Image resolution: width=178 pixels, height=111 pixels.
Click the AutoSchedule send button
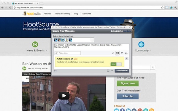click(122, 71)
